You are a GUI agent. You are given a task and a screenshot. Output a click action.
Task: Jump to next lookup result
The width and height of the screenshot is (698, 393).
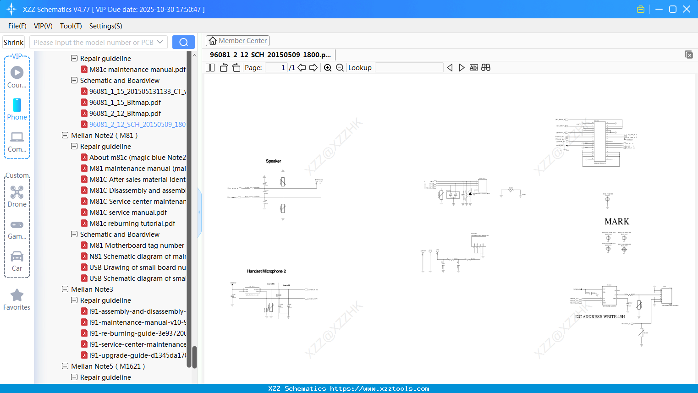pos(462,68)
